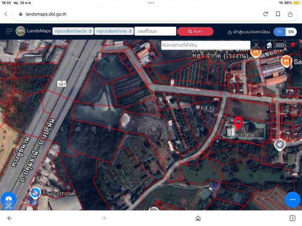Open the LandsMaps hamburger menu
Screen dimensions: 302x226
click(9, 31)
